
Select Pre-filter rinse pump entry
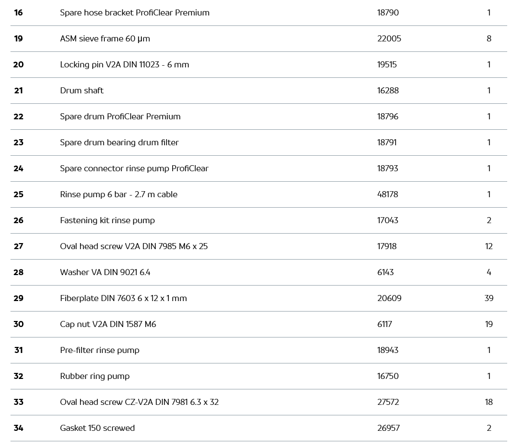[x=99, y=350]
